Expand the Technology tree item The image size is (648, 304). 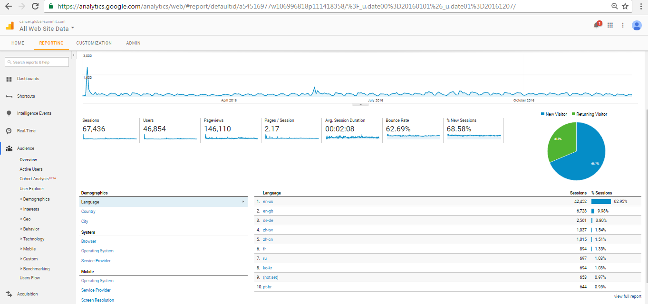(21, 239)
